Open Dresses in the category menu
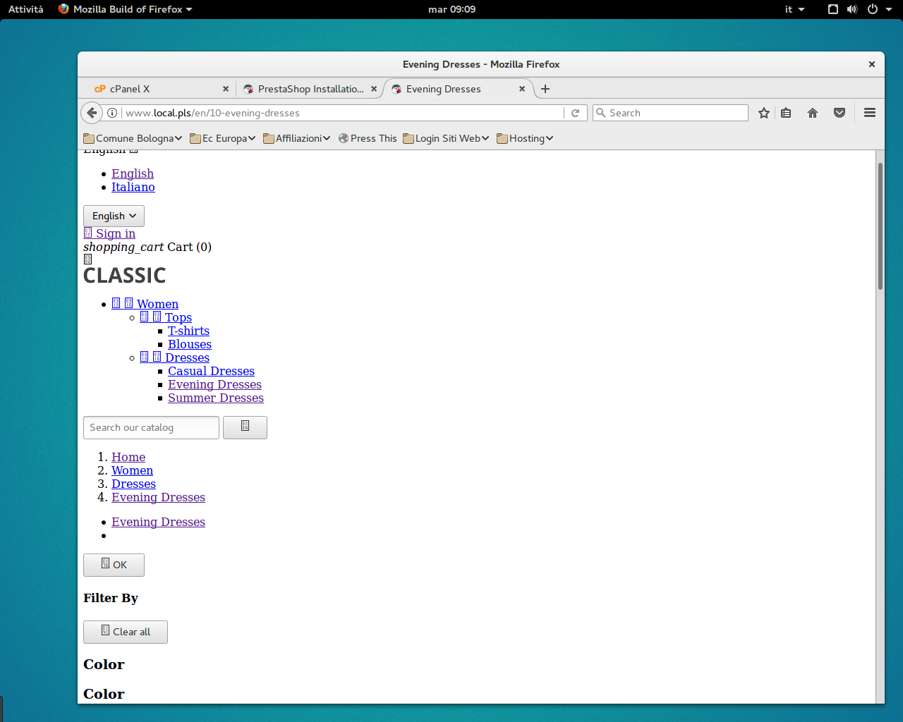903x722 pixels. tap(187, 357)
